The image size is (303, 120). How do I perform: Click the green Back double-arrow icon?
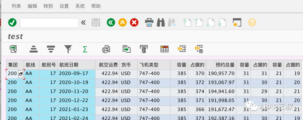111,23
